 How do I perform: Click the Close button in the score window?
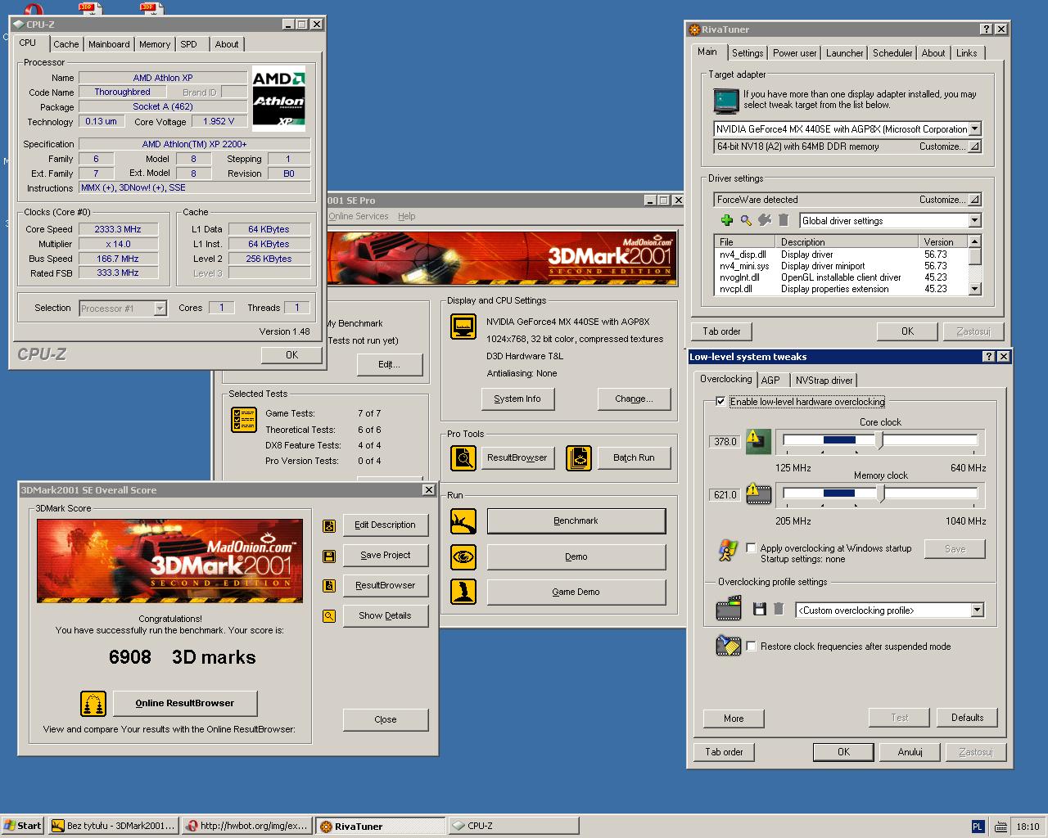point(386,720)
